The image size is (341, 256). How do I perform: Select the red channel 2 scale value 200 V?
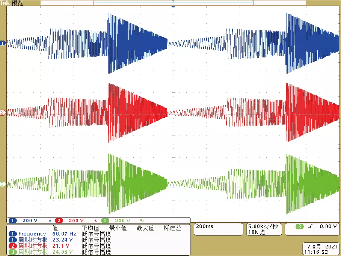click(x=76, y=221)
